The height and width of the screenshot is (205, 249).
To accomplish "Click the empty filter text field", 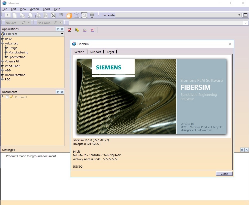I will click(x=156, y=23).
